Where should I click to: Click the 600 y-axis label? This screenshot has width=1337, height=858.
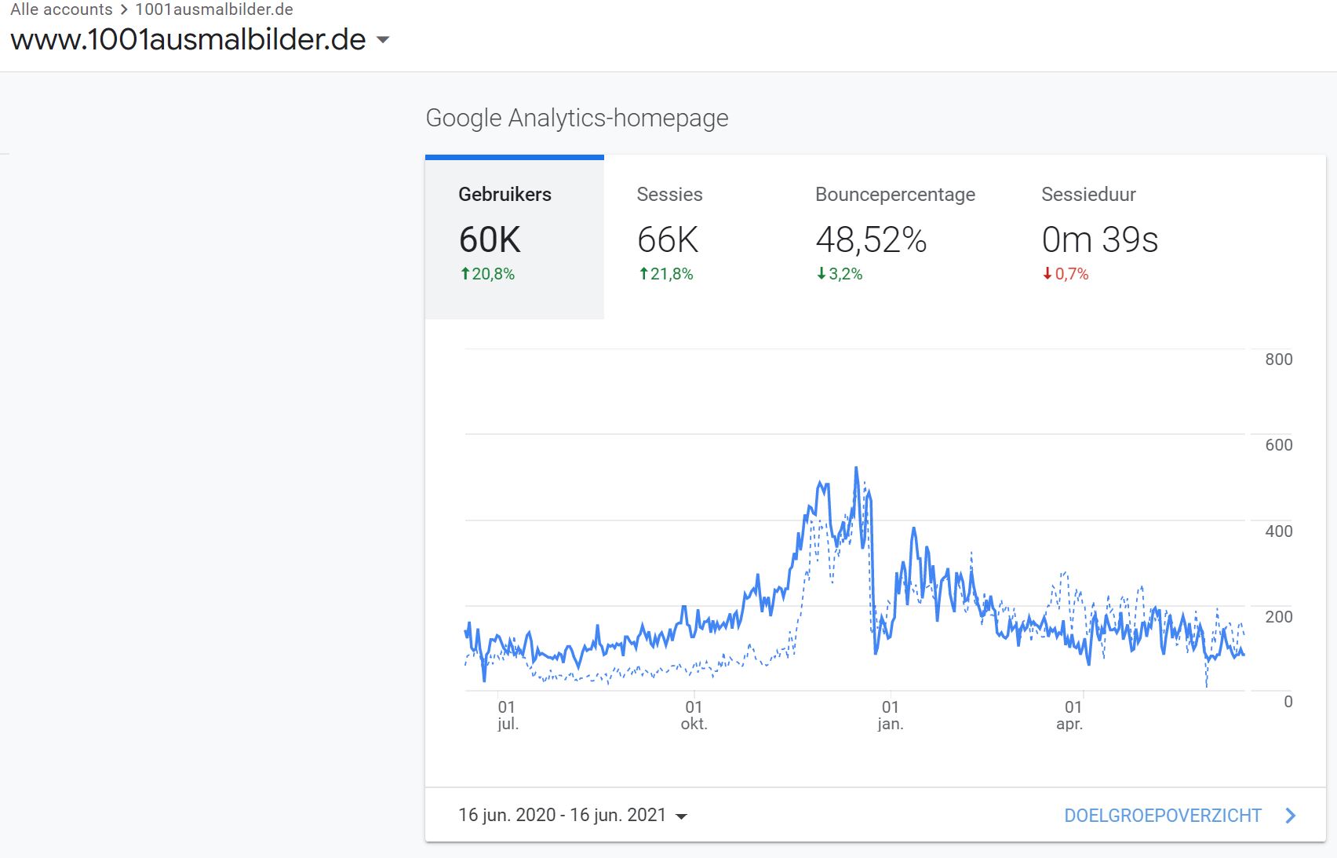[1278, 445]
